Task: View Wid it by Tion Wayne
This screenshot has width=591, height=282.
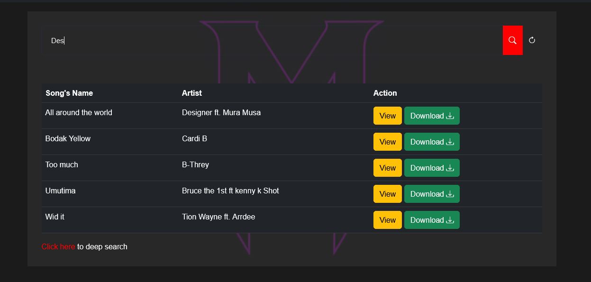Action: pos(387,220)
